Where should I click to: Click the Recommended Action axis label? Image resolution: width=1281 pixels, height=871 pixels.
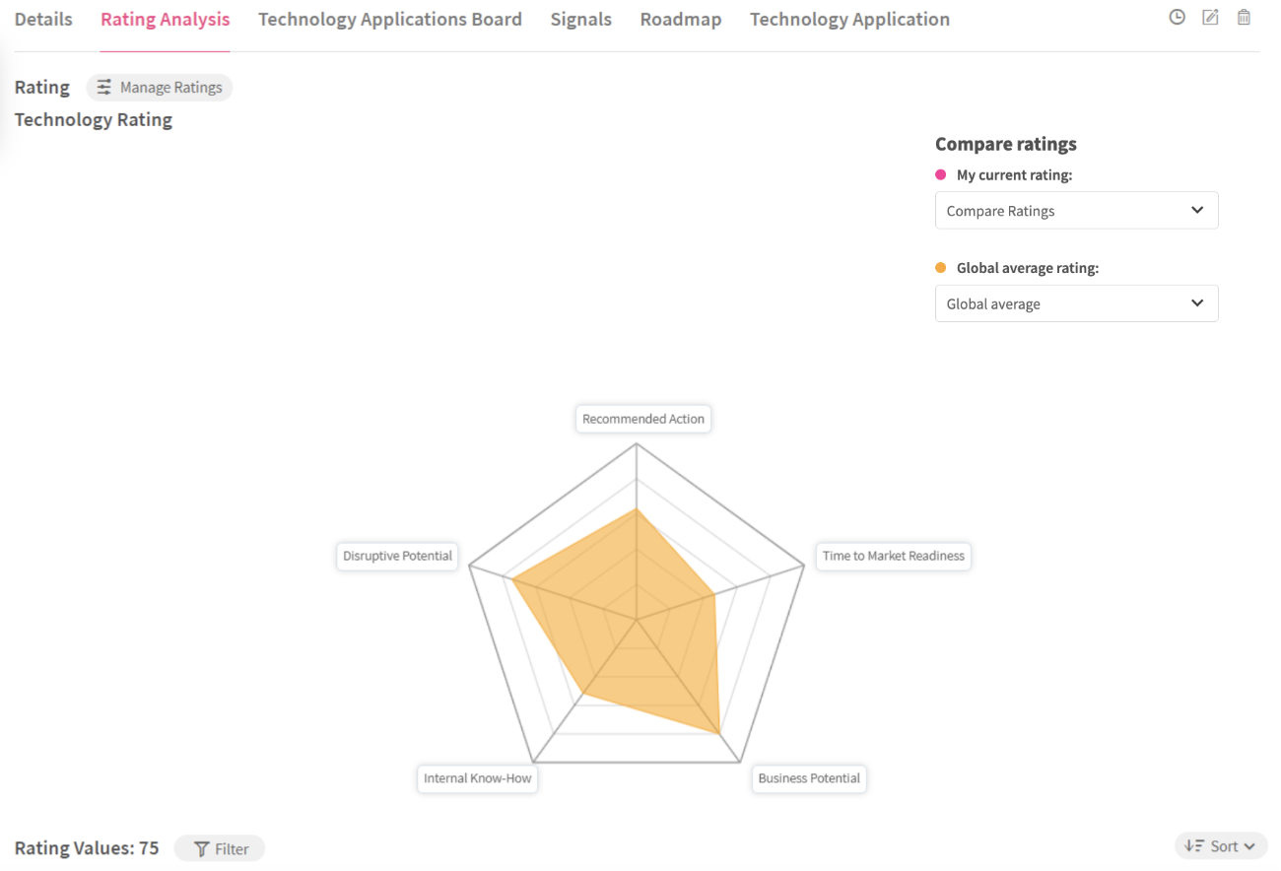pyautogui.click(x=643, y=419)
